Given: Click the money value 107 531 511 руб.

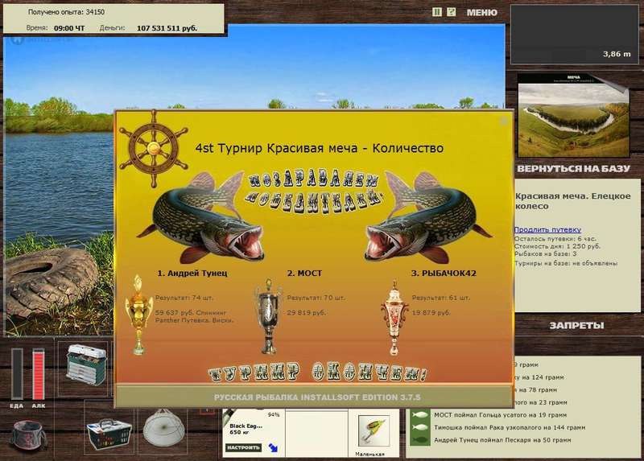Looking at the screenshot, I should point(167,28).
